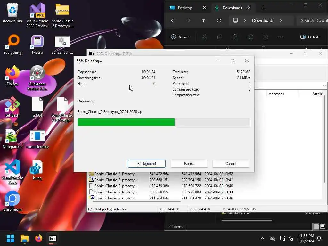Expand the New menu in Explorer

pos(181,37)
